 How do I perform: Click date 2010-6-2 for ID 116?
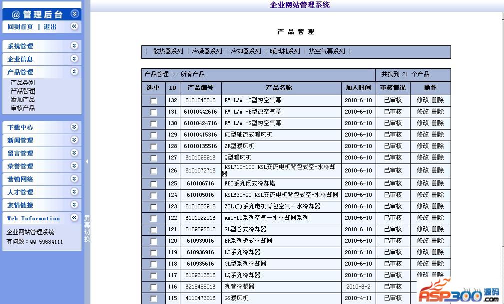(x=358, y=287)
